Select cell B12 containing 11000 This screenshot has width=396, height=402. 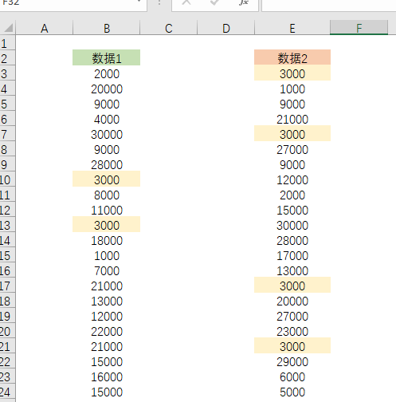click(x=106, y=210)
